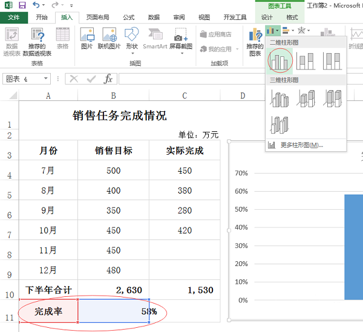Expand the Name Box dropdown arrow

click(x=46, y=79)
